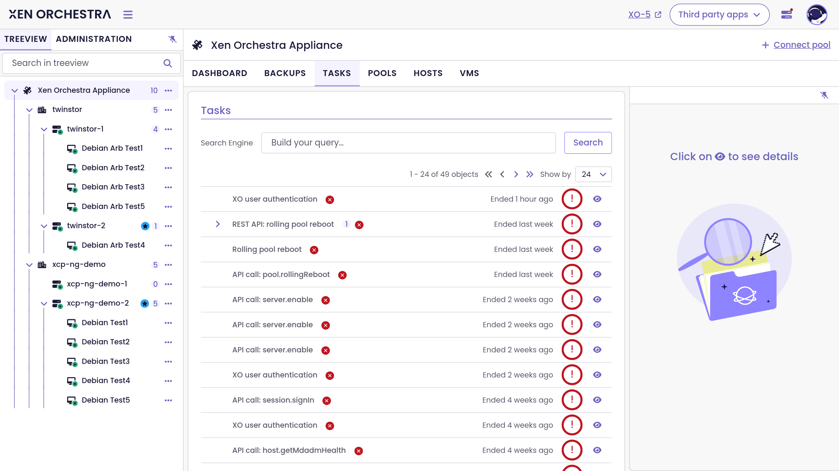Go to the previous page of tasks
The height and width of the screenshot is (471, 839).
click(502, 174)
